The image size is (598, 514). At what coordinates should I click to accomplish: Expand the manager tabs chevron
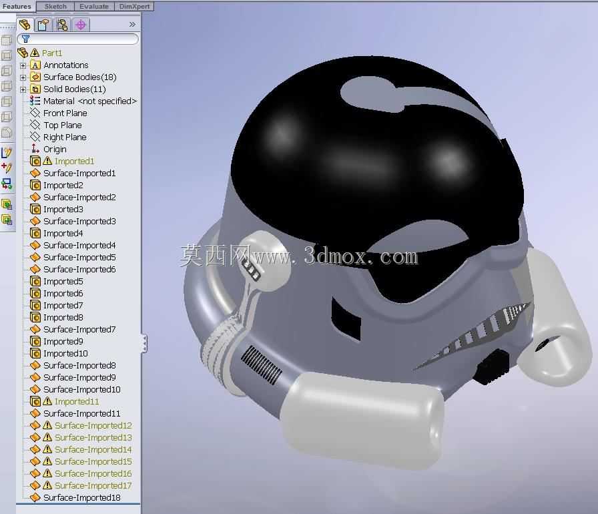pyautogui.click(x=132, y=25)
